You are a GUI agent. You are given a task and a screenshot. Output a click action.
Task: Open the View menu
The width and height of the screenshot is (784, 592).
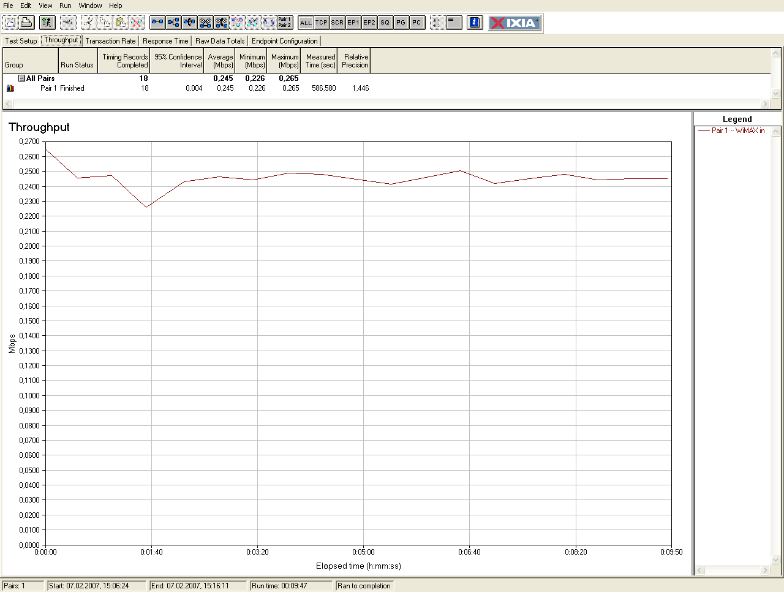tap(45, 6)
